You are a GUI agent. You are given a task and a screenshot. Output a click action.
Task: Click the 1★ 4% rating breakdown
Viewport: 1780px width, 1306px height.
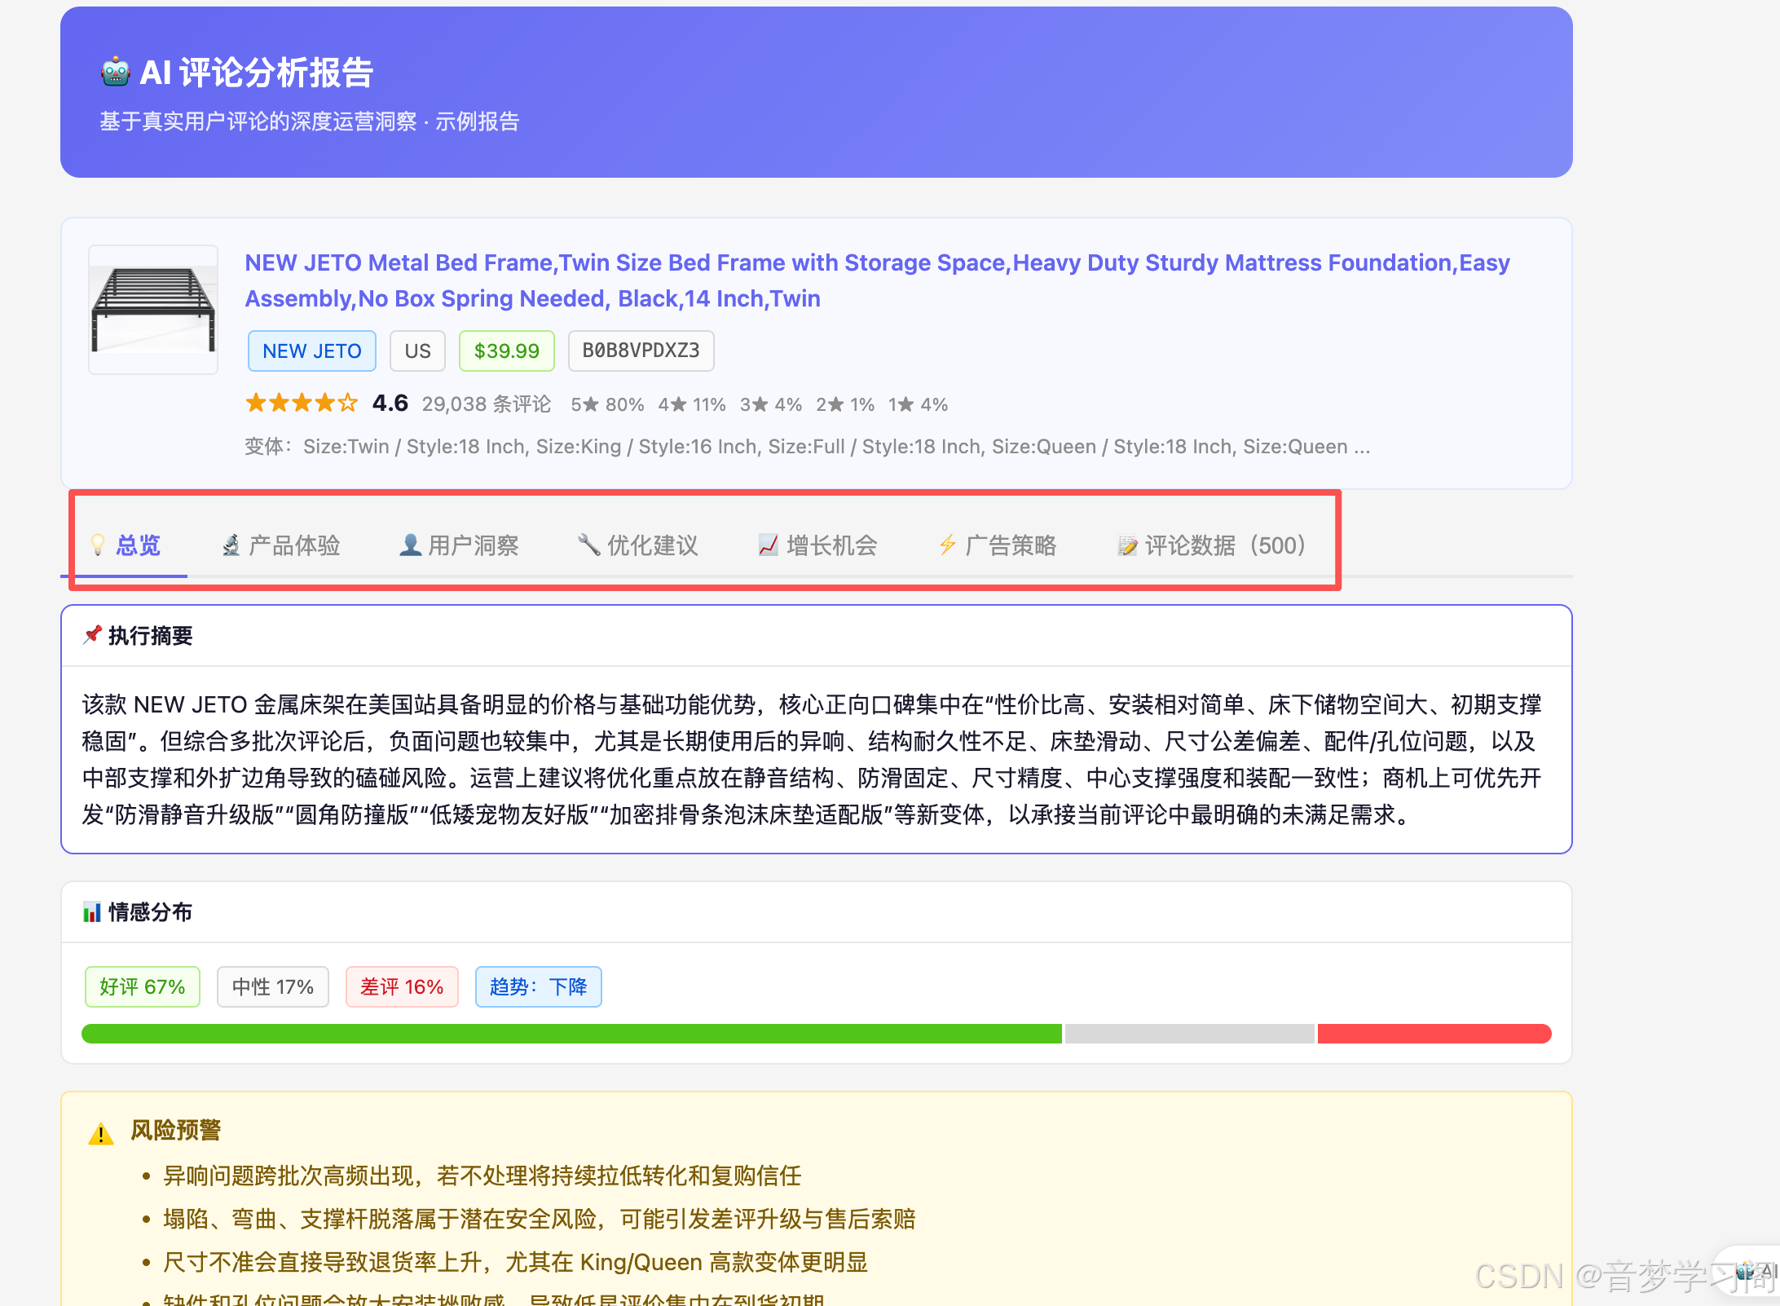[x=918, y=404]
